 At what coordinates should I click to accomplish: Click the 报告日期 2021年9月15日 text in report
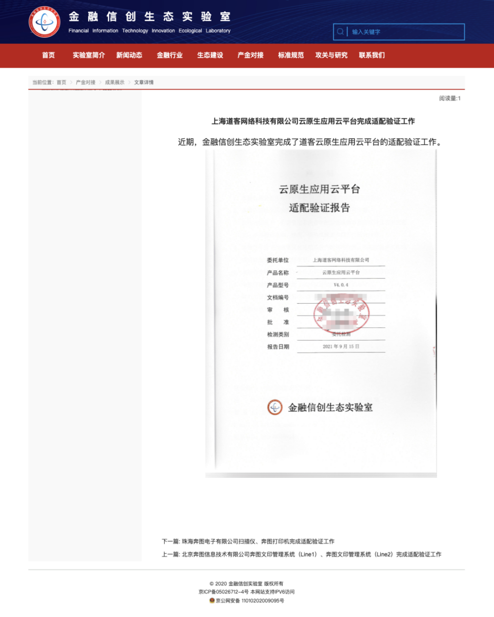point(326,347)
